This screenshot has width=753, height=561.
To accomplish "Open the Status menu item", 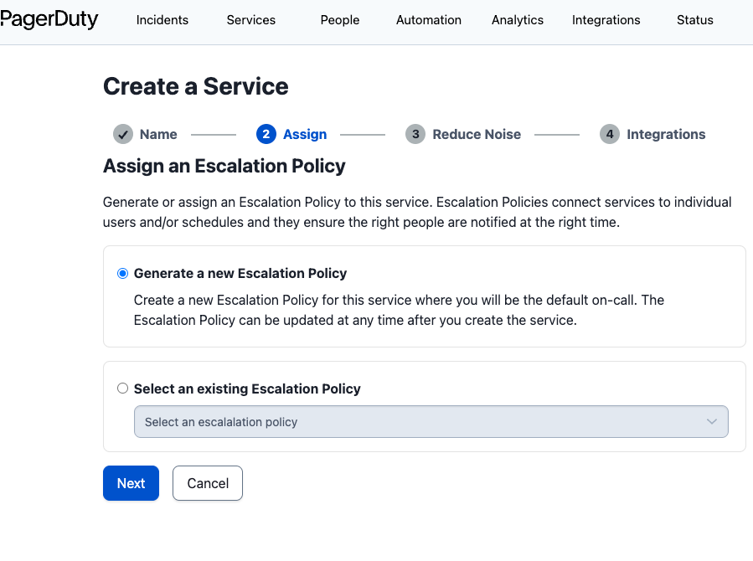I will (x=695, y=20).
